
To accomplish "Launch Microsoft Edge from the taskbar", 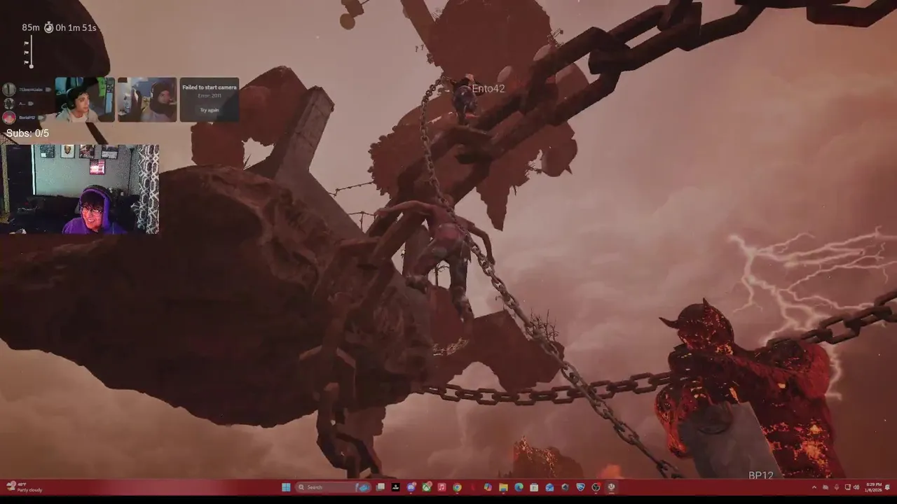I will coord(519,487).
